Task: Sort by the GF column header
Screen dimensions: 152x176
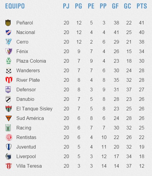Action: point(115,6)
